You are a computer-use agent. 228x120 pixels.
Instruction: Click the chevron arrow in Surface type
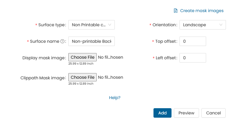pyautogui.click(x=110, y=25)
